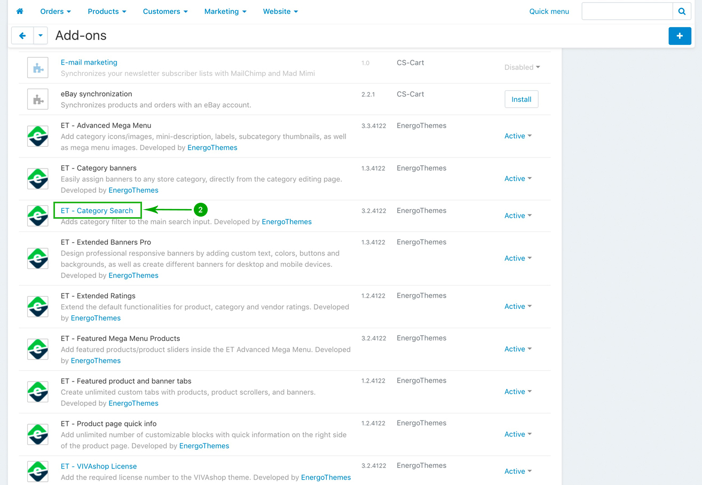Click the ET - Advanced Mega Menu logo
This screenshot has width=702, height=485.
(38, 136)
